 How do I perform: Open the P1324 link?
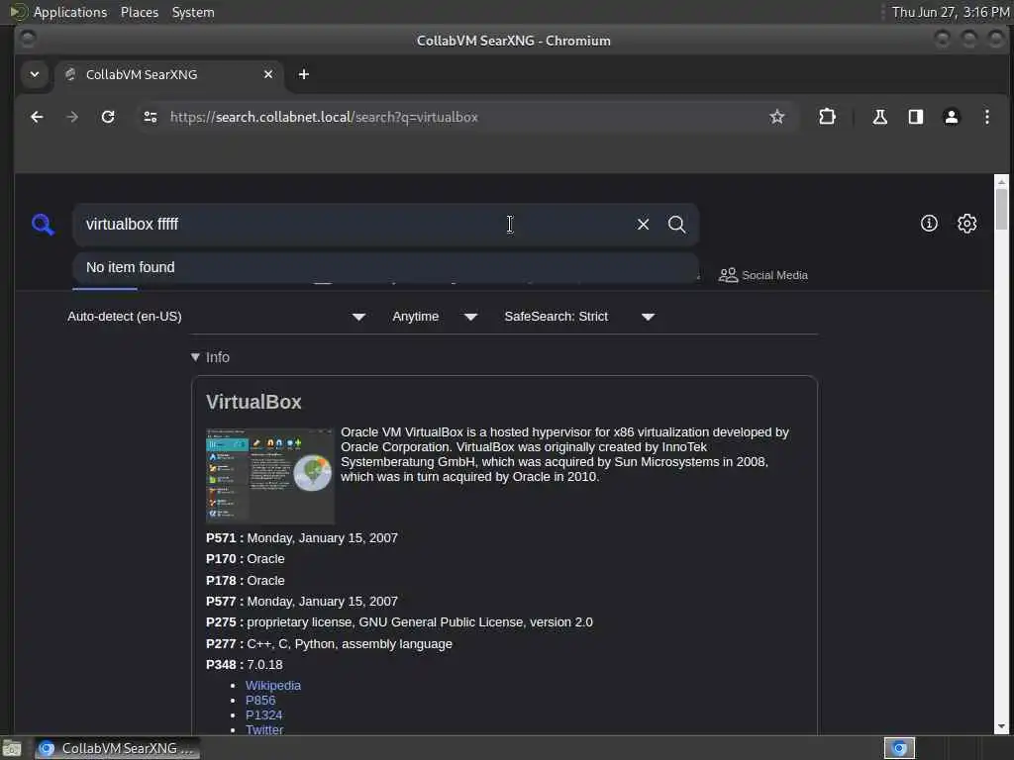263,714
